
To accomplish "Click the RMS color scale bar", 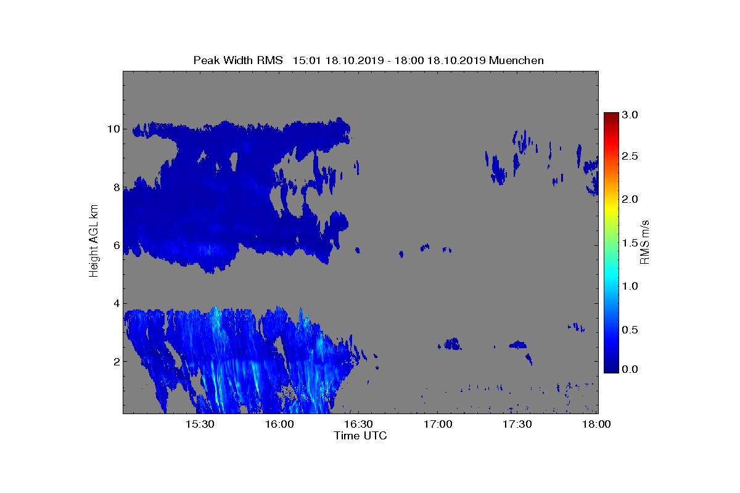I will pyautogui.click(x=611, y=242).
